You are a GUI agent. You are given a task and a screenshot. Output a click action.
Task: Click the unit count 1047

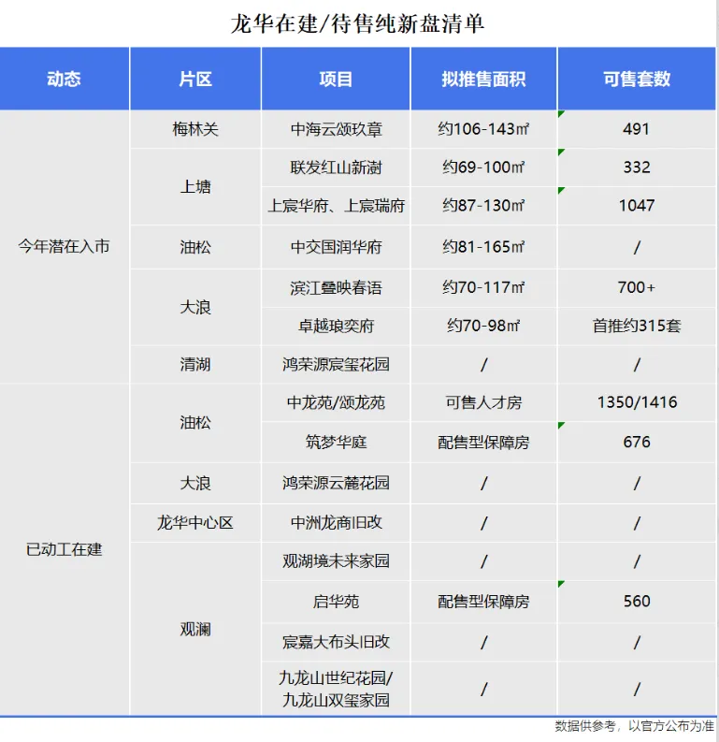pyautogui.click(x=637, y=206)
